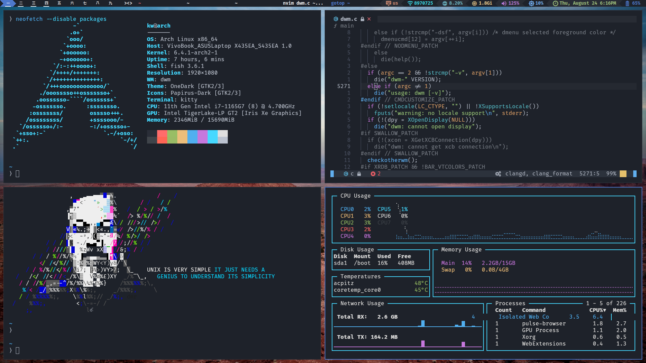Click the battery icon showing 65%

(x=627, y=3)
